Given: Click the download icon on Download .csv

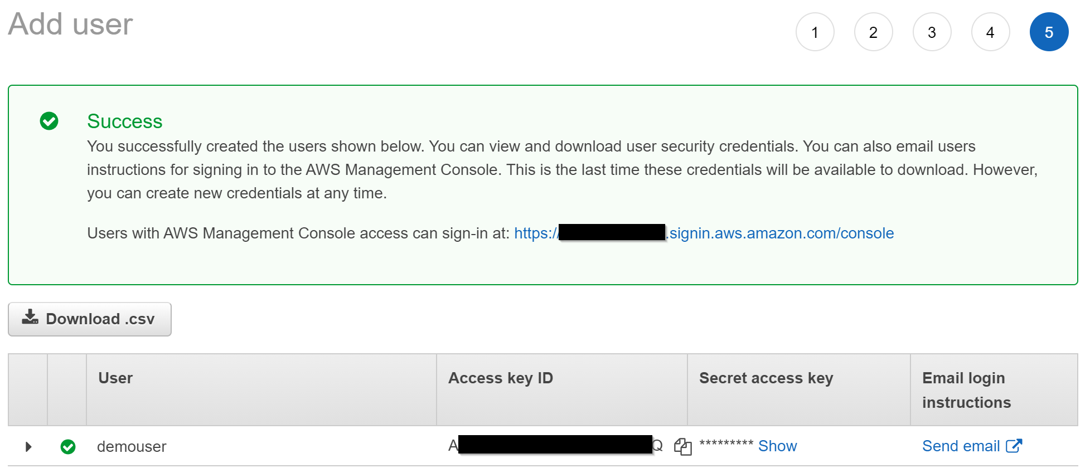Looking at the screenshot, I should (31, 318).
